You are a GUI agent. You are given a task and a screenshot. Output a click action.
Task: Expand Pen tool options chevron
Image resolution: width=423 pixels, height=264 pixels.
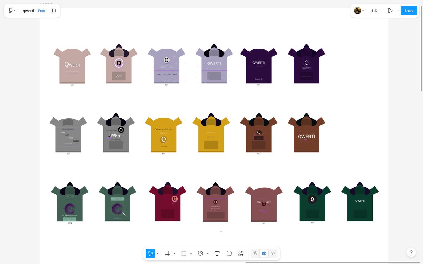click(208, 253)
